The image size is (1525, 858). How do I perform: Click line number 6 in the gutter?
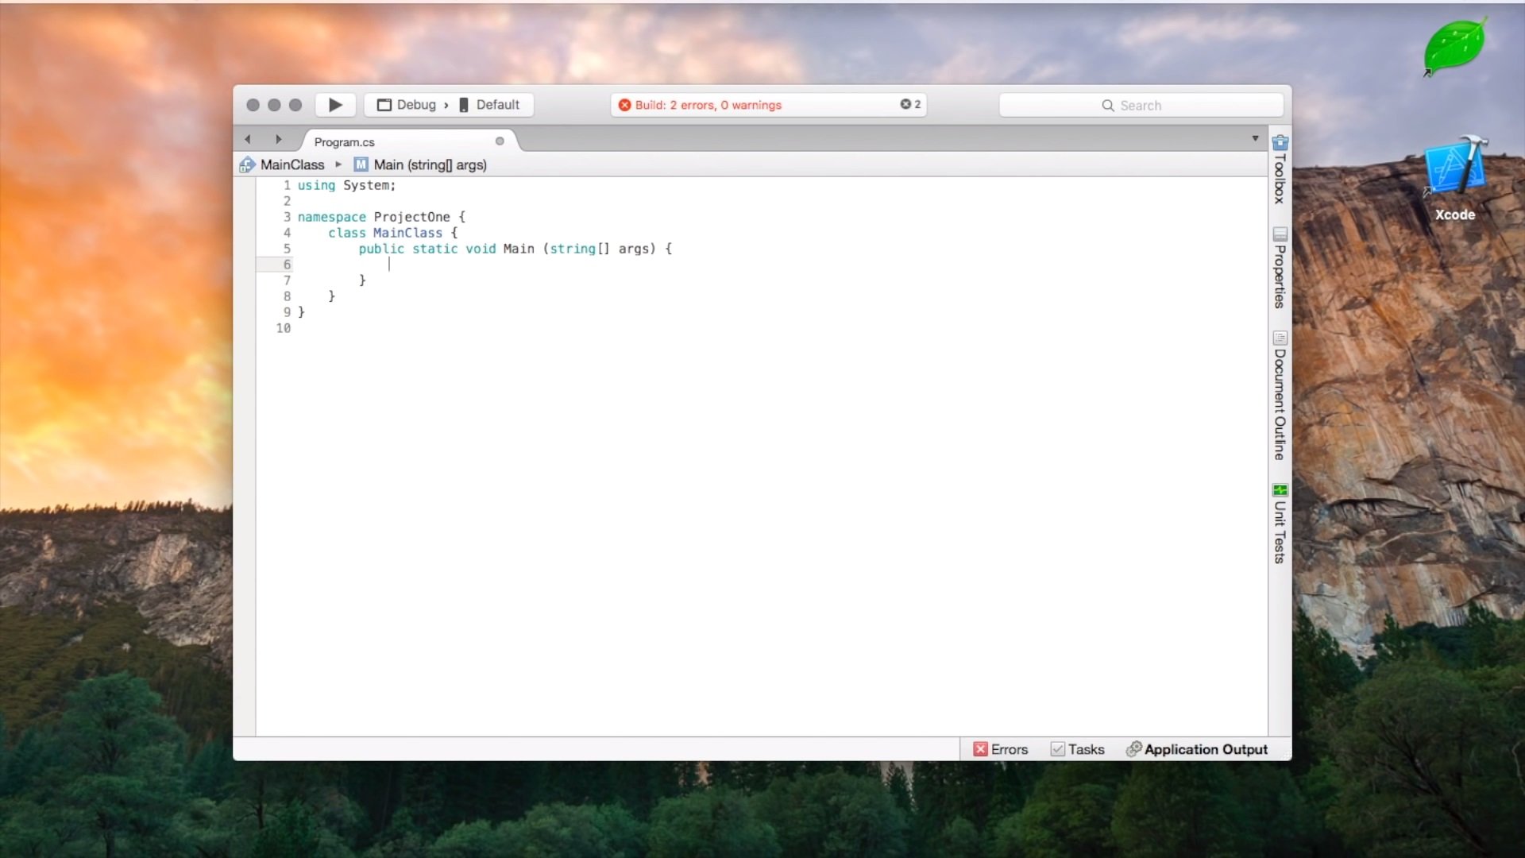pos(287,265)
